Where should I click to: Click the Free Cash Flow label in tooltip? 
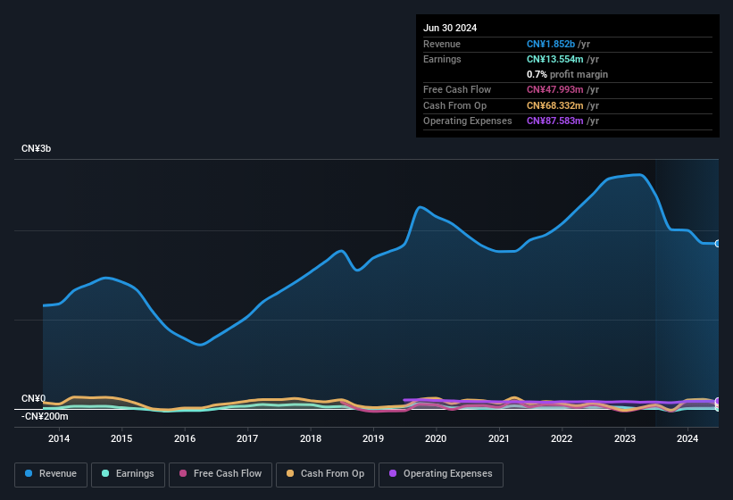coord(457,89)
